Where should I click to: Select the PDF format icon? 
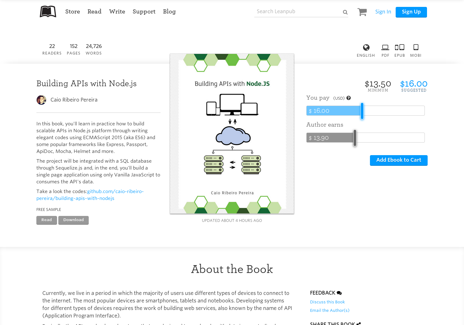coord(385,48)
